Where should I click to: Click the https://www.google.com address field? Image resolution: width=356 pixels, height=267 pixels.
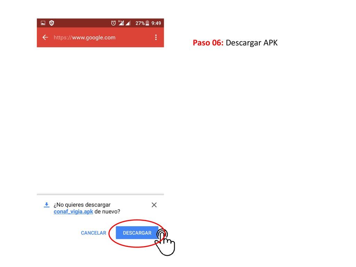point(84,38)
